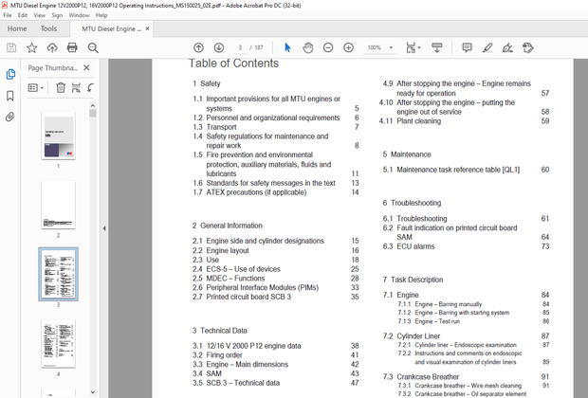588x398 pixels.
Task: Open the Sign menu
Action: pos(57,15)
